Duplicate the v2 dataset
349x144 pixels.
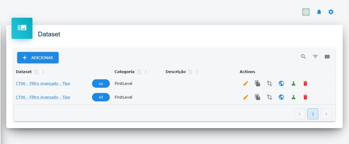coord(258,97)
